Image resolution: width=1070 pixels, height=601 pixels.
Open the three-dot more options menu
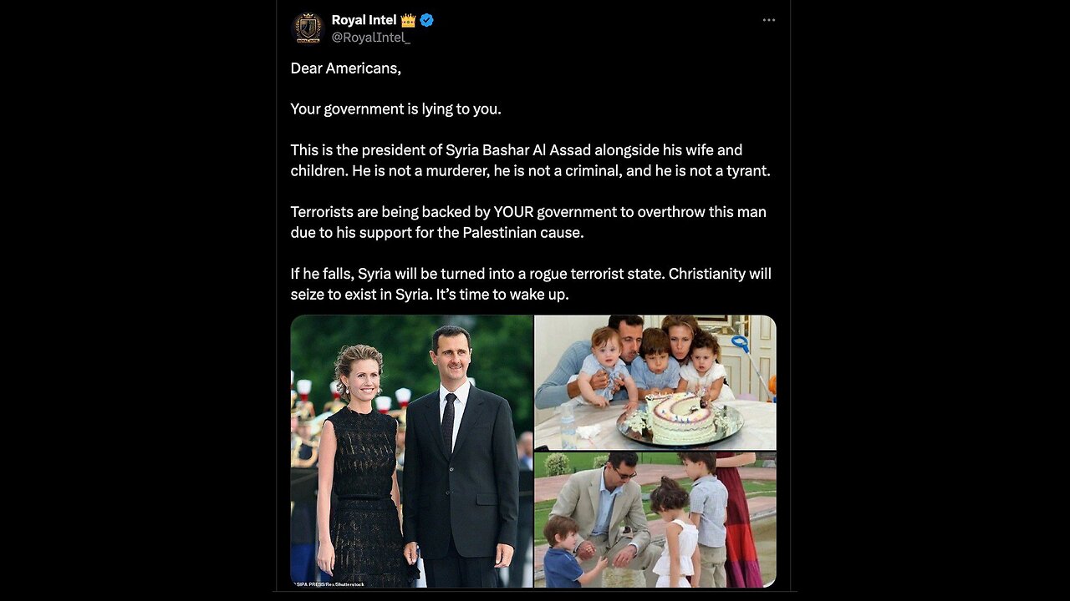[769, 20]
